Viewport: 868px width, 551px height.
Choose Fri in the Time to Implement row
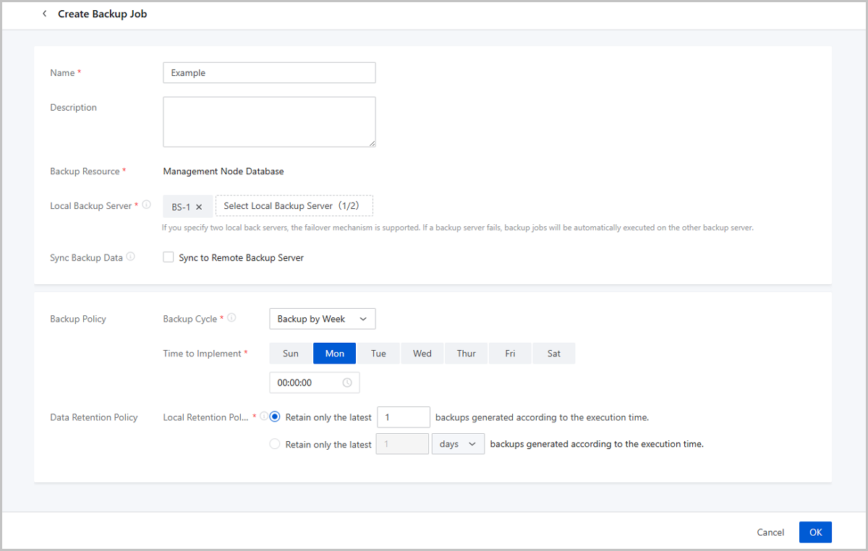[x=510, y=354]
